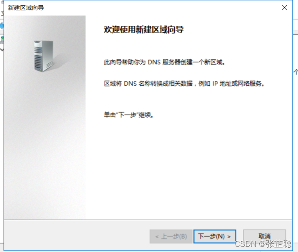This screenshot has width=298, height=252.
Task: Click the greyed-out 上一步(B) button
Action: point(171,236)
